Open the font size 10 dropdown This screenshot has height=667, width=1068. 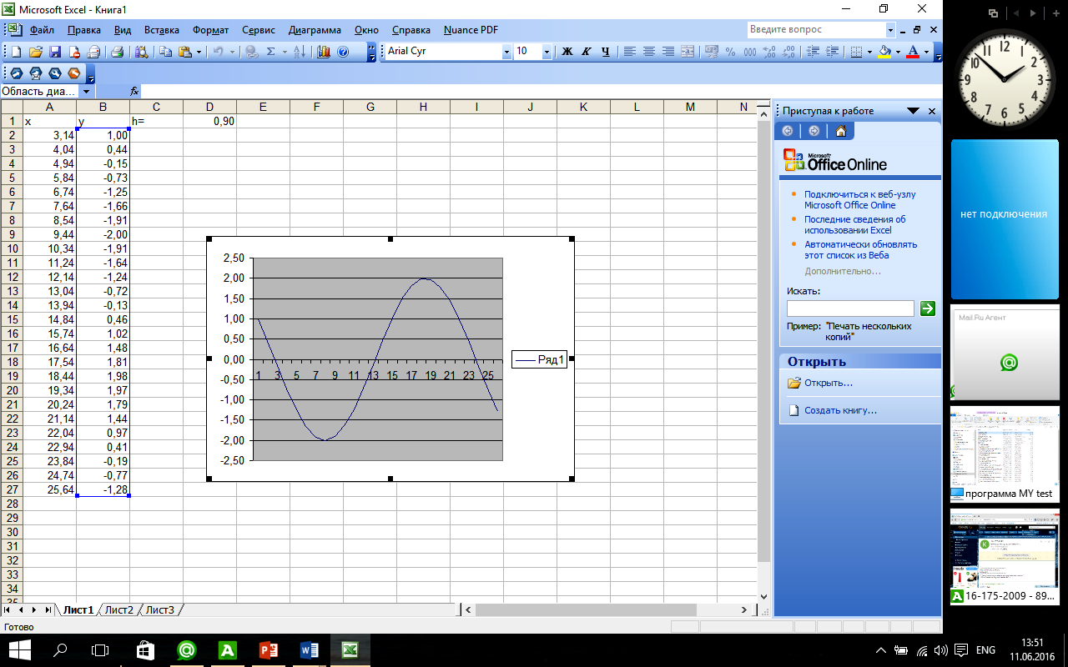coord(547,52)
